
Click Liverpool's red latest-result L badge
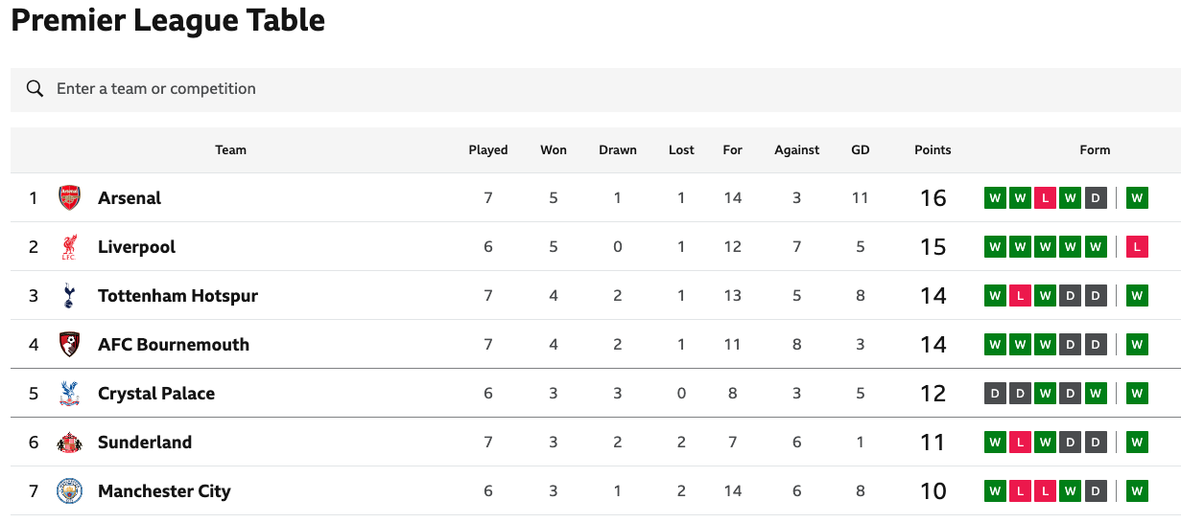[x=1137, y=247]
